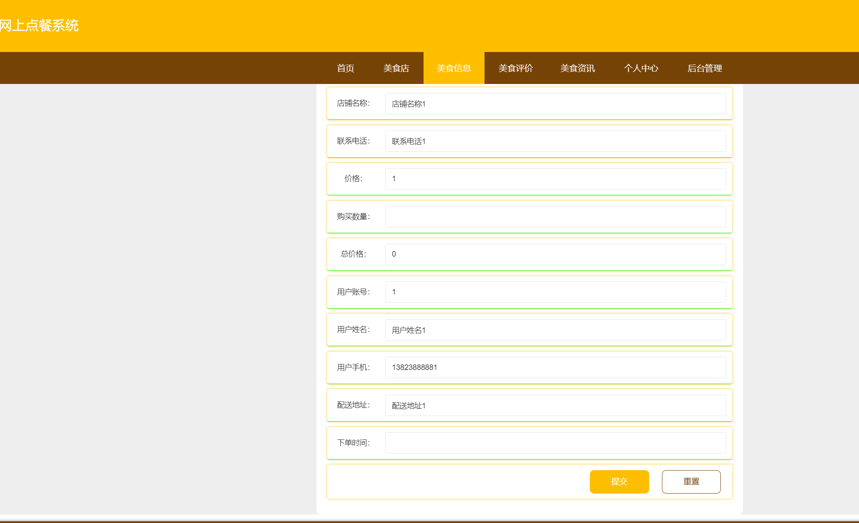
Task: Open 个人中心 from the navigation bar
Action: pyautogui.click(x=641, y=68)
